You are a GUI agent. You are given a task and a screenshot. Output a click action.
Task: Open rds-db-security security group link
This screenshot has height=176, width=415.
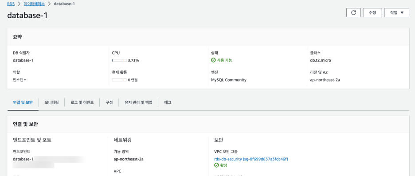point(251,159)
